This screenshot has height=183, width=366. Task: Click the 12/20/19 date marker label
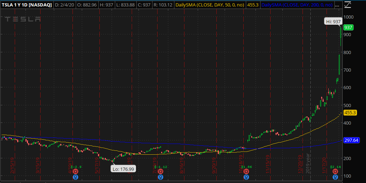(300, 164)
